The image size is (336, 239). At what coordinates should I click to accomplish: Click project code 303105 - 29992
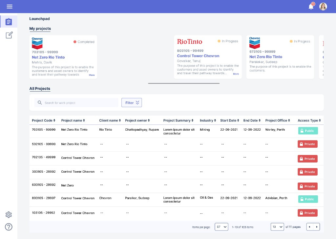coord(44,172)
